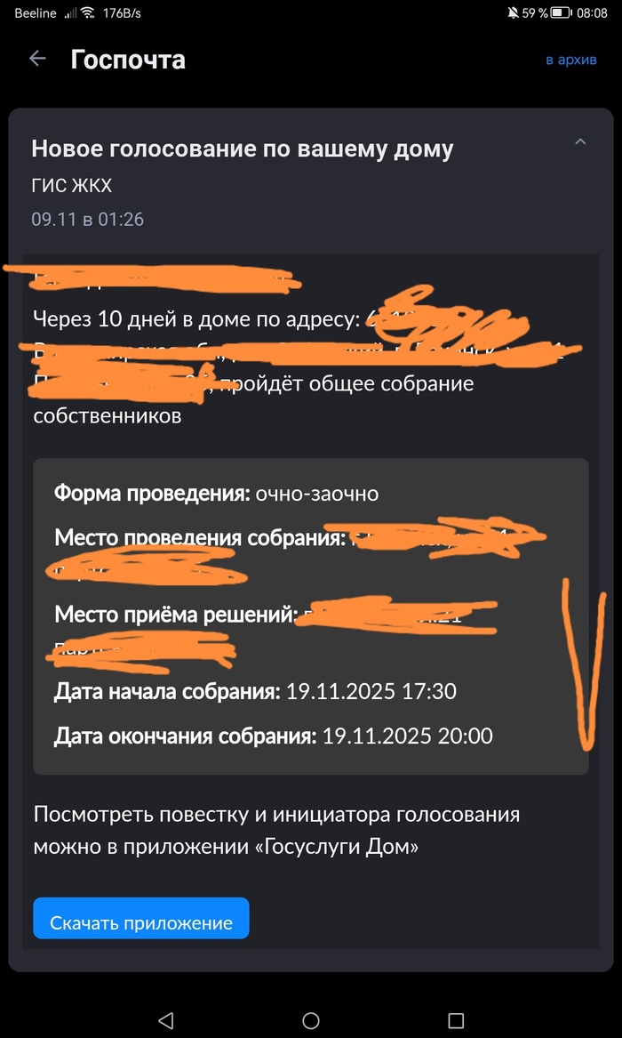Screen dimensions: 622x1038
Task: Tap the «Дата начала собрания» line
Action: pos(255,692)
